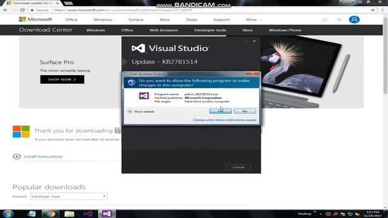The height and width of the screenshot is (218, 388).
Task: Switch to Chrome in the taskbar
Action: tap(50, 214)
